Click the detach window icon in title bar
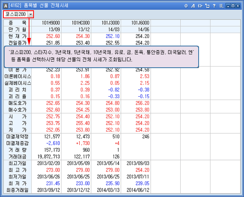 coord(207,6)
